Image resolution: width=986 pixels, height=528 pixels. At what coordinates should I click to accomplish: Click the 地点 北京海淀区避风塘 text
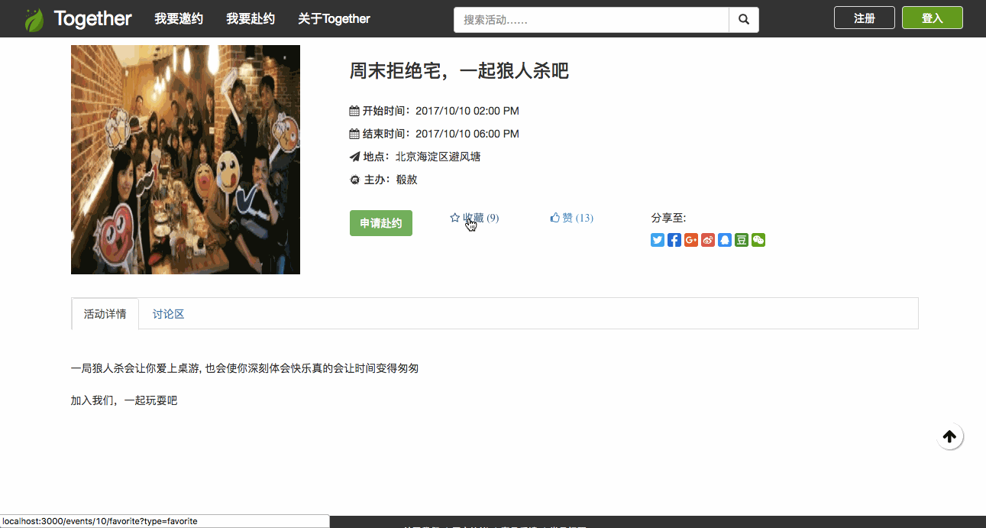coord(415,157)
